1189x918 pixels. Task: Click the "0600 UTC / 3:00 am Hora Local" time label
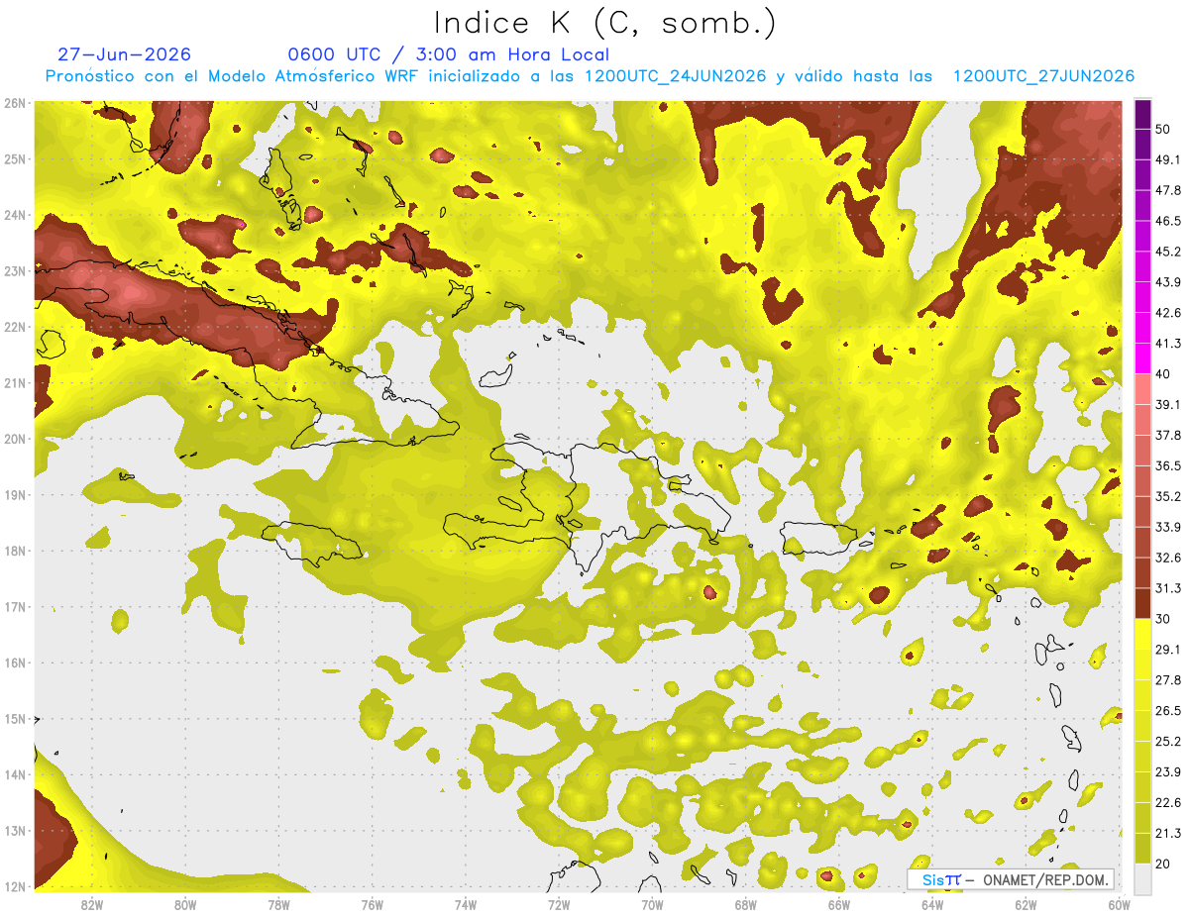tap(448, 54)
